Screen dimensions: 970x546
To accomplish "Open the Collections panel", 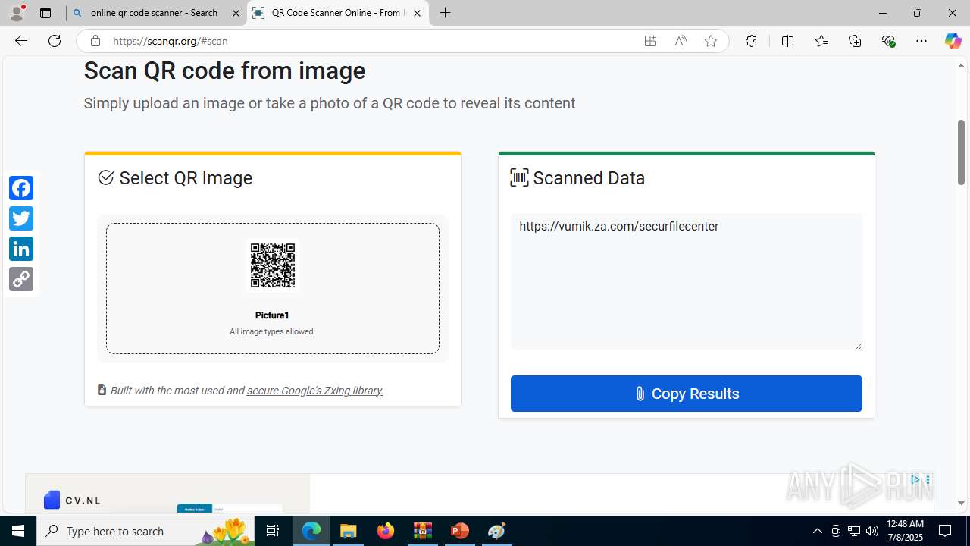I will (855, 41).
